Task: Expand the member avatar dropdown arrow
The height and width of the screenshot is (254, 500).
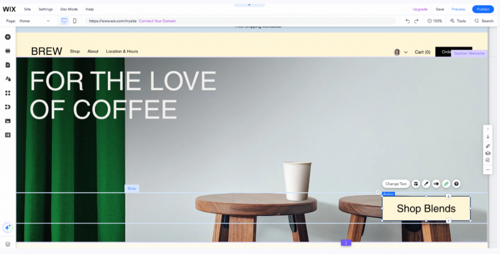Action: (406, 52)
